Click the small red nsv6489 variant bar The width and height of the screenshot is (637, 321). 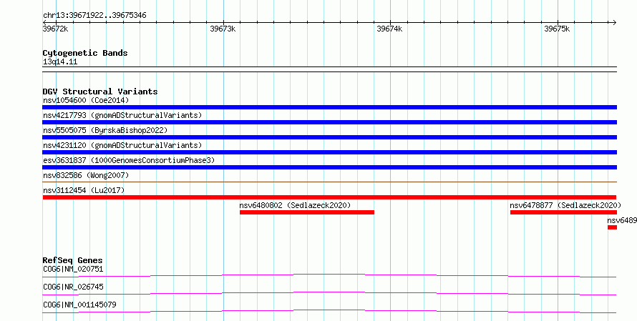612,227
